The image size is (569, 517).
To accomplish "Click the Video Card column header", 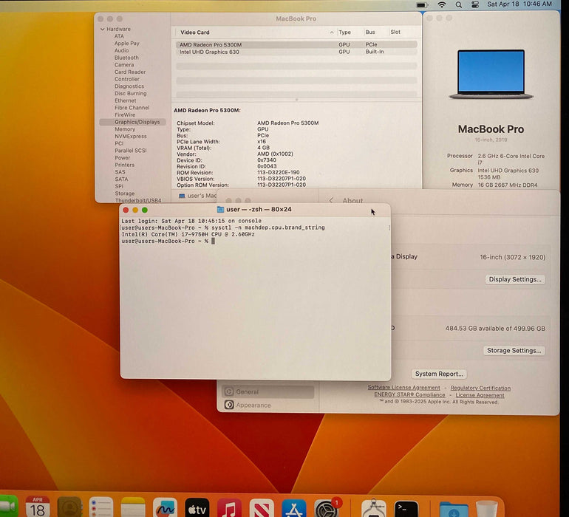I will point(195,32).
